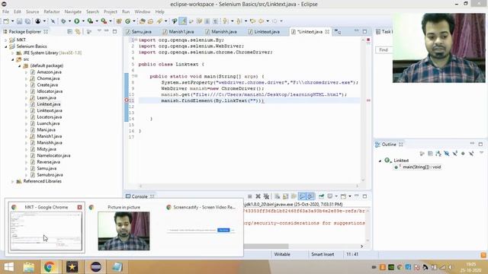Click the Find field in Task List
Image resolution: width=488 pixels, height=274 pixels.
[384, 50]
